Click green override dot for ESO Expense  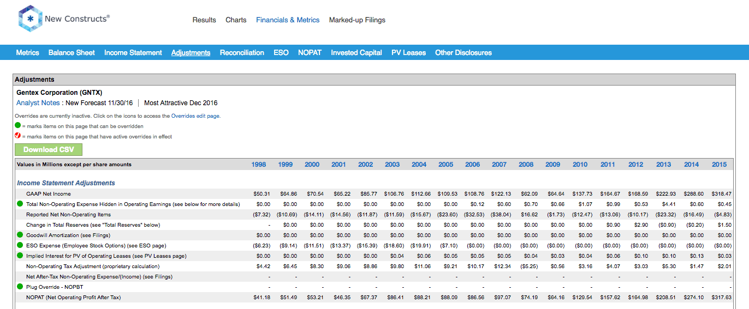click(20, 246)
